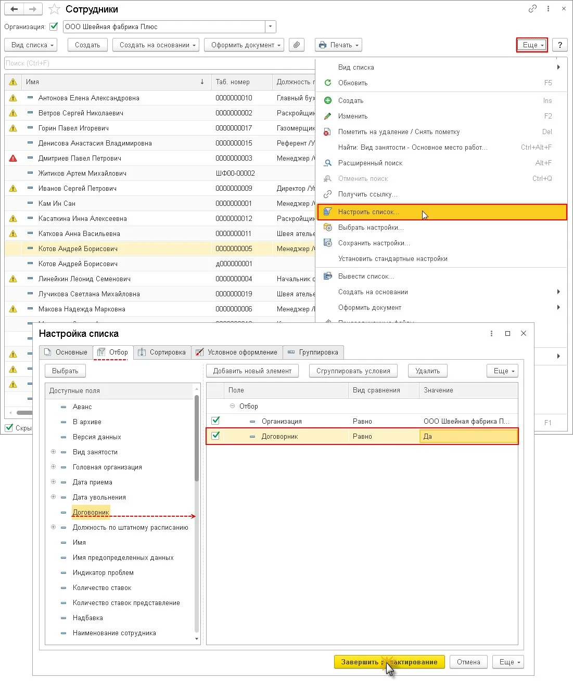Click the sort arrow in the Имя column header
Screen dimensions: 573x681
202,82
